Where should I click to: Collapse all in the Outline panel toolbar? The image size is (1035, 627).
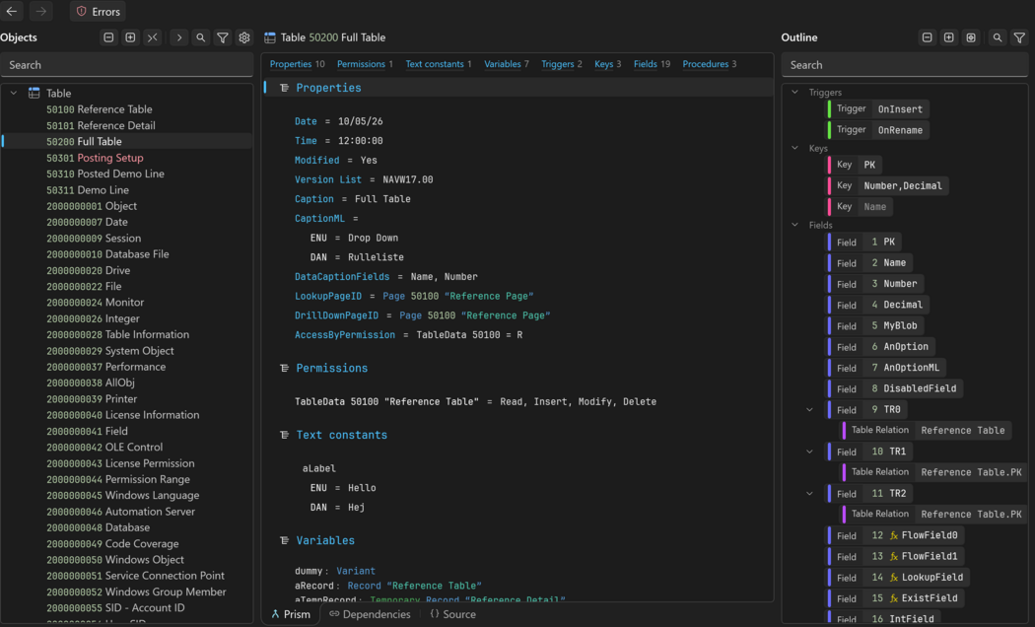tap(928, 37)
